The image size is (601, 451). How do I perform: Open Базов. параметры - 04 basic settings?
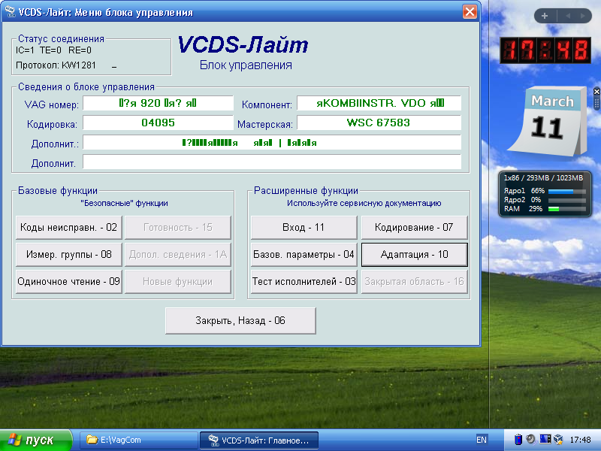304,254
